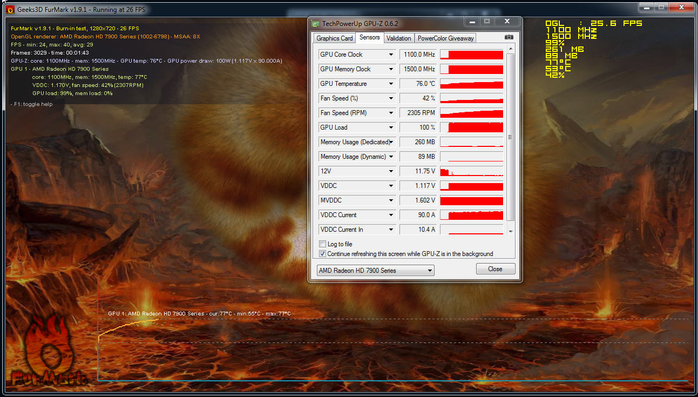Viewport: 698px width, 397px height.
Task: Open the PowerColor Giveaway tab
Action: pos(446,38)
